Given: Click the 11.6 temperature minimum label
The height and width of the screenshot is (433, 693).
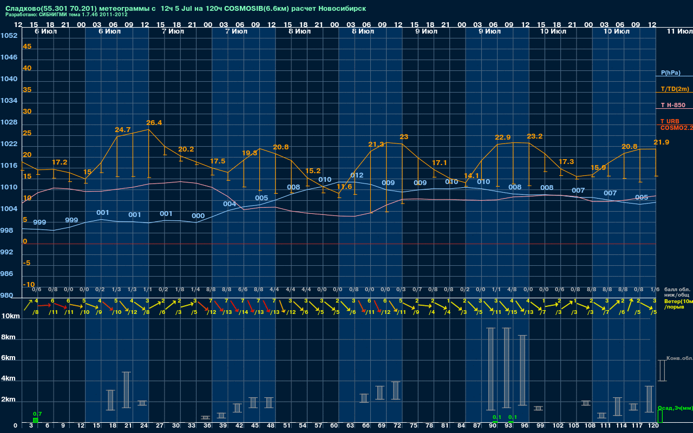Looking at the screenshot, I should [x=344, y=187].
